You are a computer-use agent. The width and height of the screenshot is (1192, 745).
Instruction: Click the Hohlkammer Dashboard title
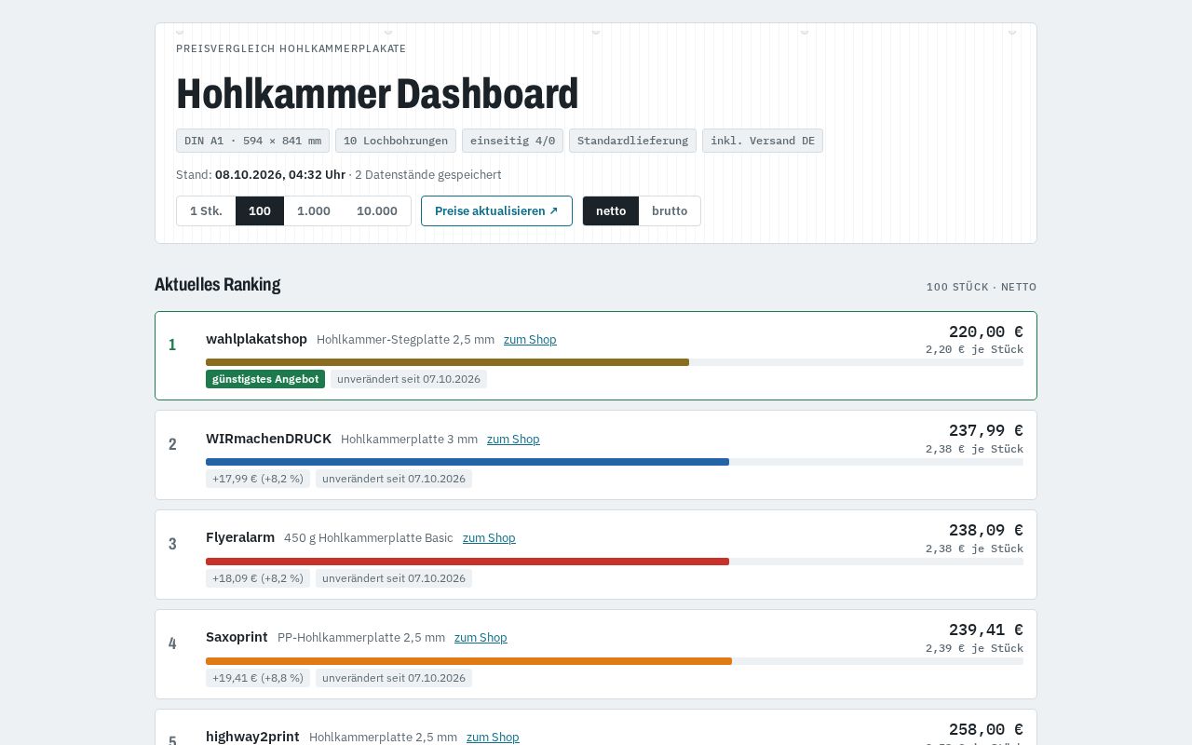[377, 93]
